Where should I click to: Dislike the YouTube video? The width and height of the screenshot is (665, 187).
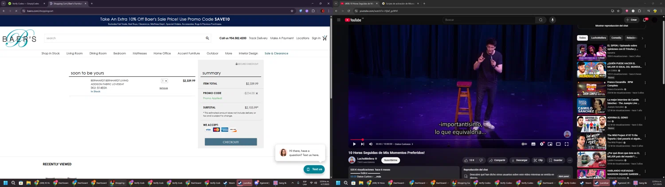[x=481, y=160]
